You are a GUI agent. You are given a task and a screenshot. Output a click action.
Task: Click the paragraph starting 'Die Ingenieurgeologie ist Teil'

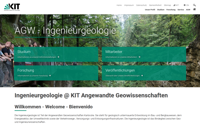click(98, 119)
